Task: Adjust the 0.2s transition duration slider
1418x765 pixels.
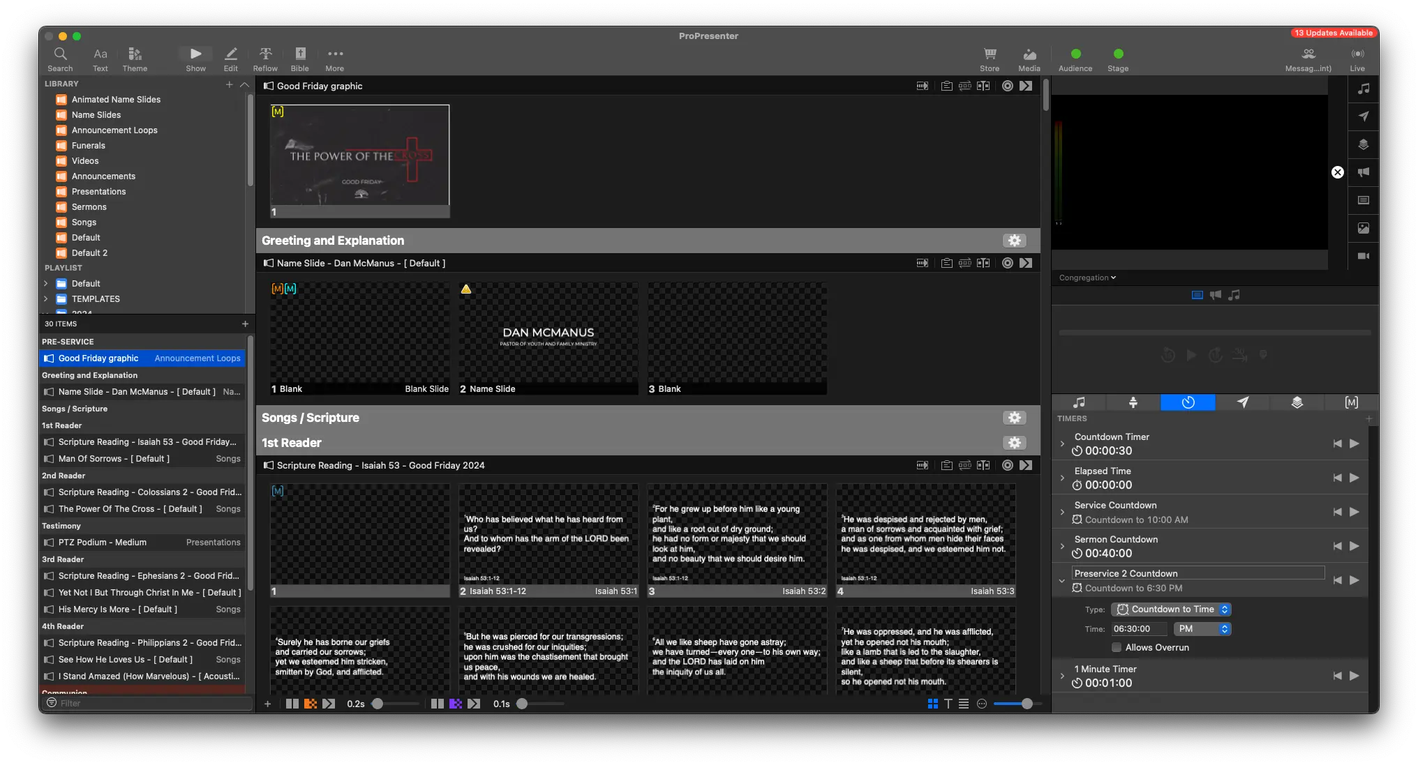Action: 378,704
